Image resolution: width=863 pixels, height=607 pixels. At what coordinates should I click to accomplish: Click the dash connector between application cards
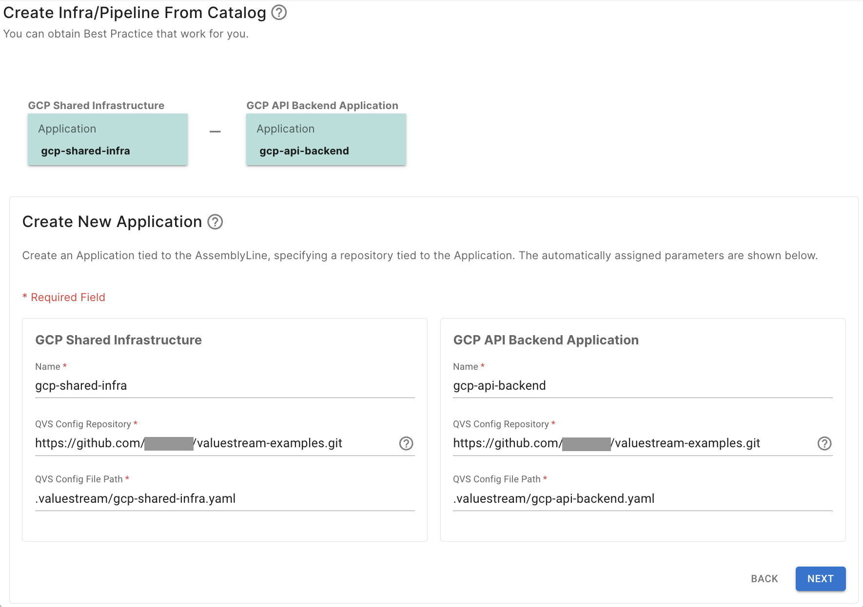(x=215, y=132)
